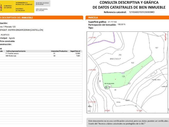Image resolution: width=169 pixels, height=127 pixels.
Task: Click the parcel number 123 on map
Action: (x=123, y=76)
